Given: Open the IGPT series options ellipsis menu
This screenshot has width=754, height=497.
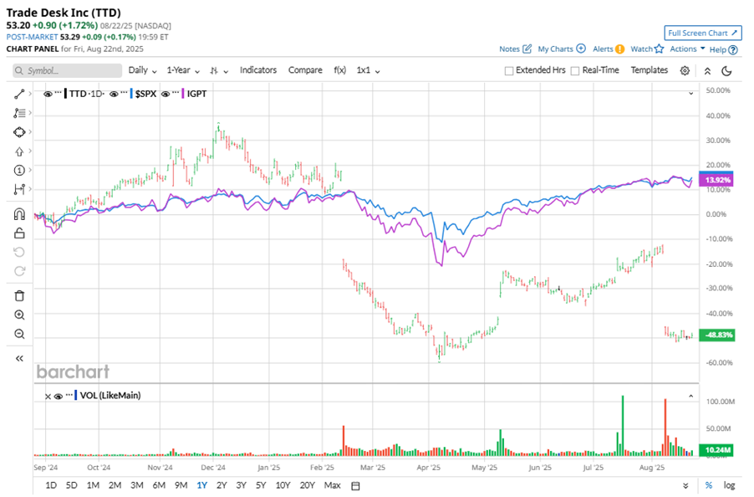Looking at the screenshot, I should coord(176,93).
